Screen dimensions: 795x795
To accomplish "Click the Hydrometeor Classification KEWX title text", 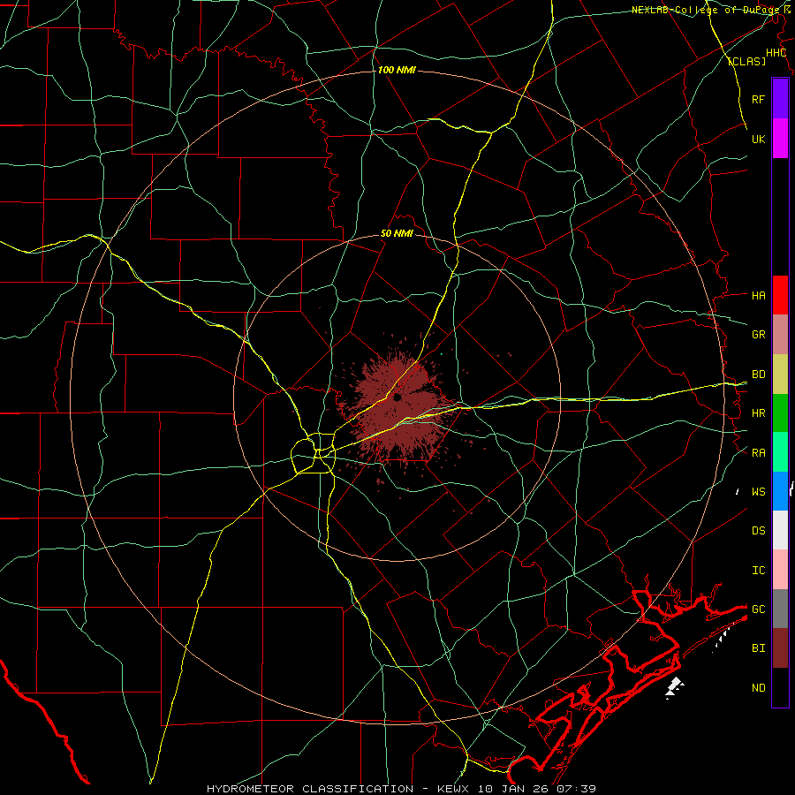I will [x=401, y=789].
